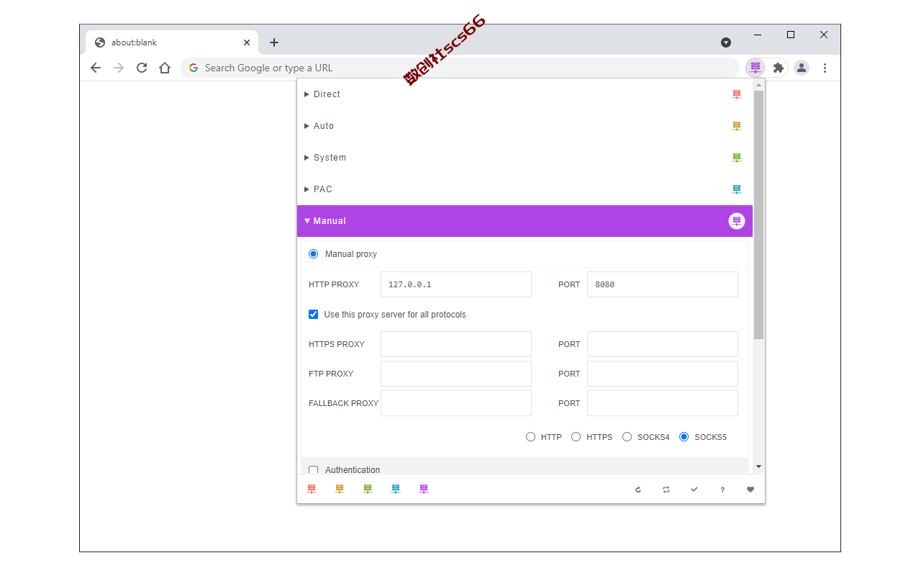921x576 pixels.
Task: Click the FALLBACK proxy PORT field
Action: coord(663,403)
